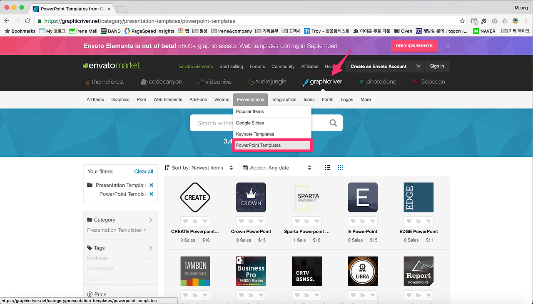Open the Infographics category
The image size is (533, 304).
[x=284, y=99]
